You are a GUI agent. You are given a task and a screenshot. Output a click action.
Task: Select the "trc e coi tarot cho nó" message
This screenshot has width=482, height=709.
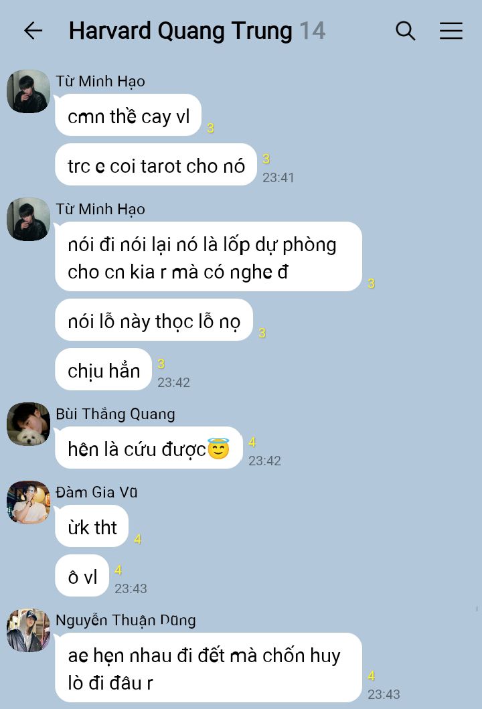(156, 164)
